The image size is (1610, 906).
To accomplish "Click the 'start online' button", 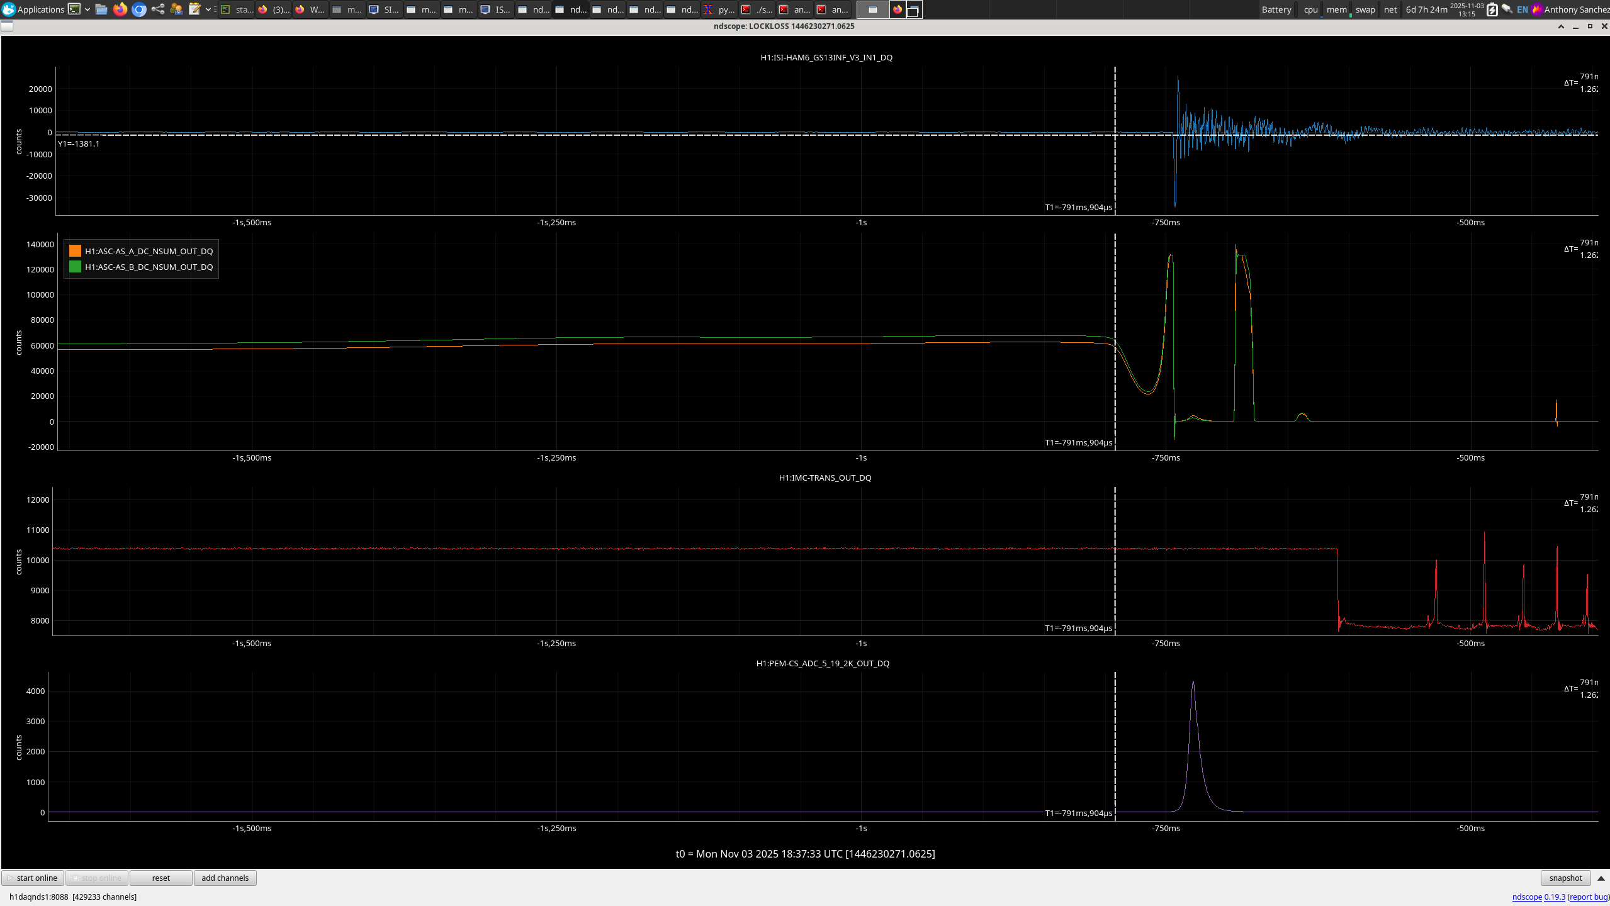I will click(x=33, y=878).
